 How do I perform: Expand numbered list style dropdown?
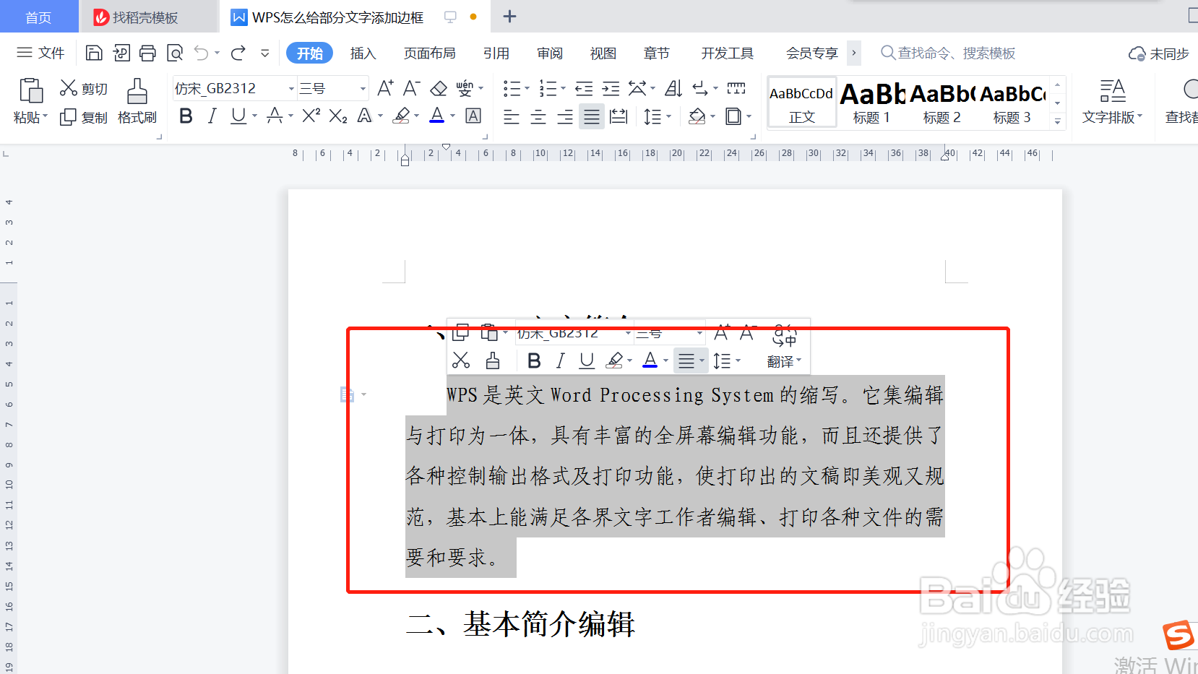tap(563, 89)
